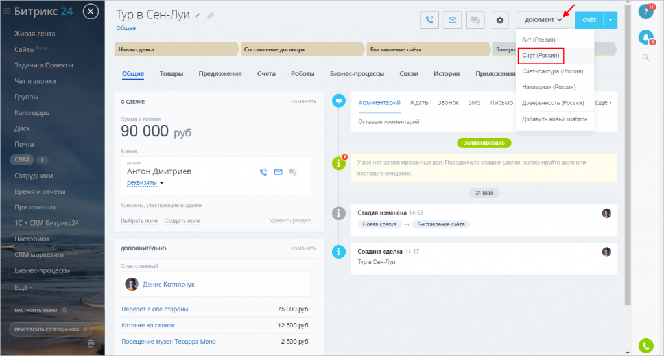
Task: Expand Ещё in left sidebar
Action: (x=23, y=287)
